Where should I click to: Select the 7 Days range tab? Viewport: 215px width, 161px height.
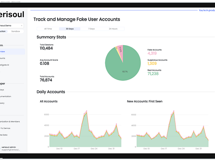click(91, 29)
